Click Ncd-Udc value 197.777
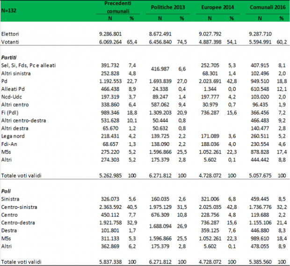Viewport: 290px width, 266px height. pyautogui.click(x=210, y=97)
